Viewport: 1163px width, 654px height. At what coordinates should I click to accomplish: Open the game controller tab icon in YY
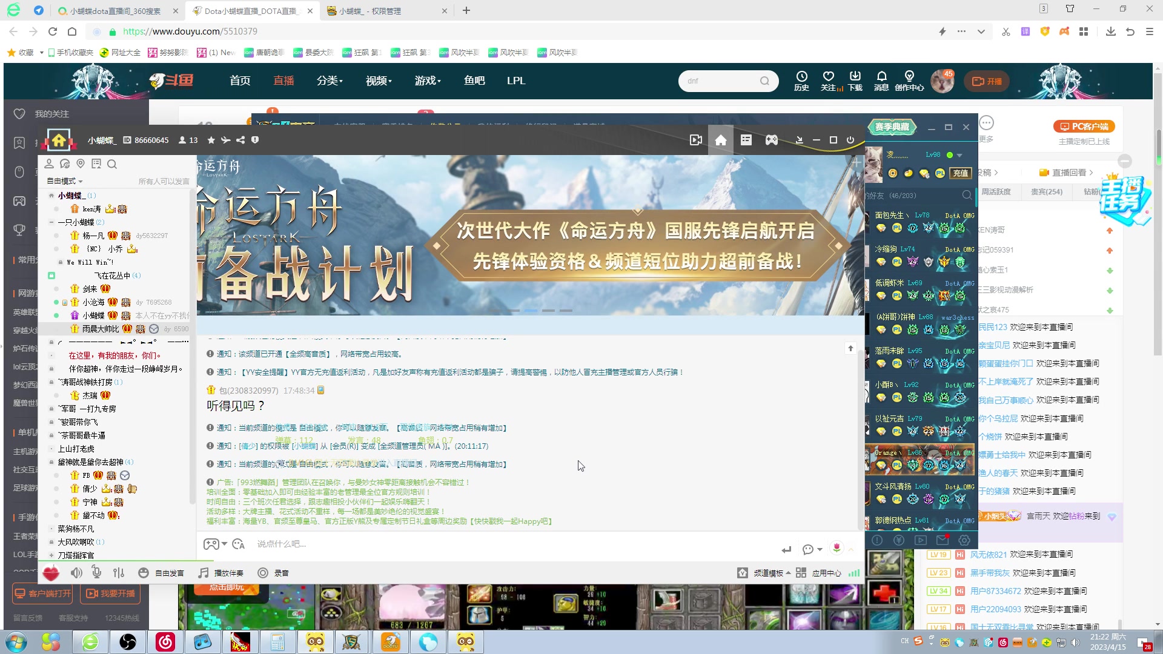(771, 140)
